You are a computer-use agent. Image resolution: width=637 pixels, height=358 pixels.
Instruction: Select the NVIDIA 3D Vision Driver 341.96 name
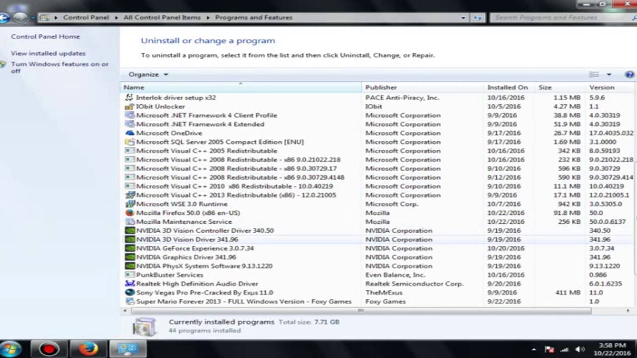[187, 240]
